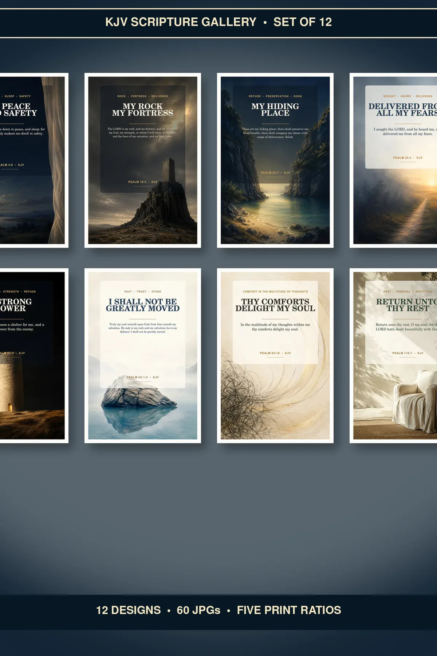Click the '60 JPGs' footer text
Screen dimensions: 437x656
[x=198, y=610]
